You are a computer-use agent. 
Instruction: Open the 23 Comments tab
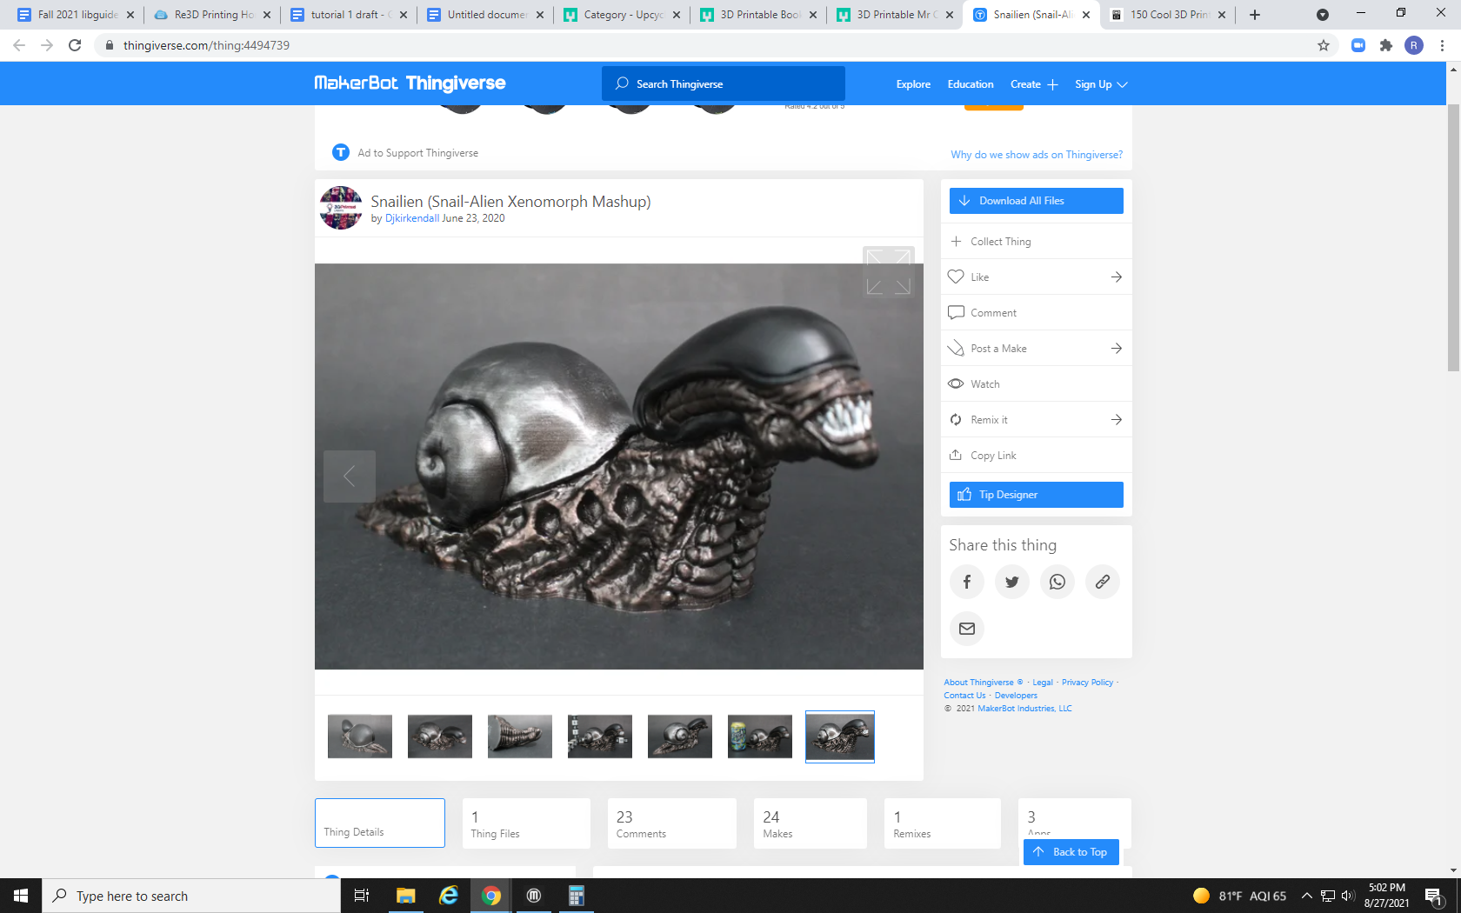click(671, 823)
